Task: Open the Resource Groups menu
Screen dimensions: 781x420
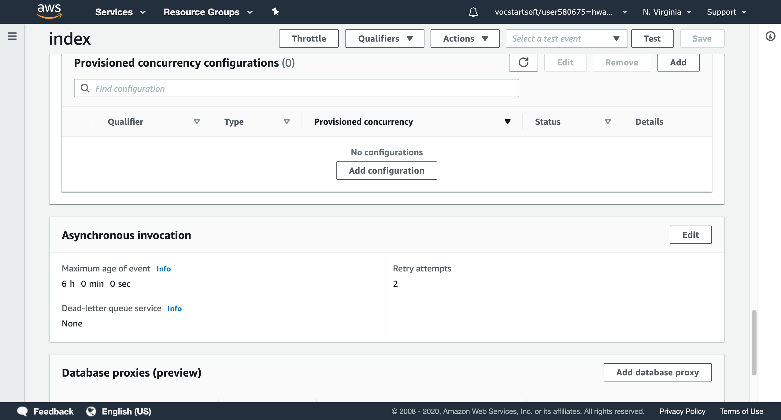Action: coord(208,12)
